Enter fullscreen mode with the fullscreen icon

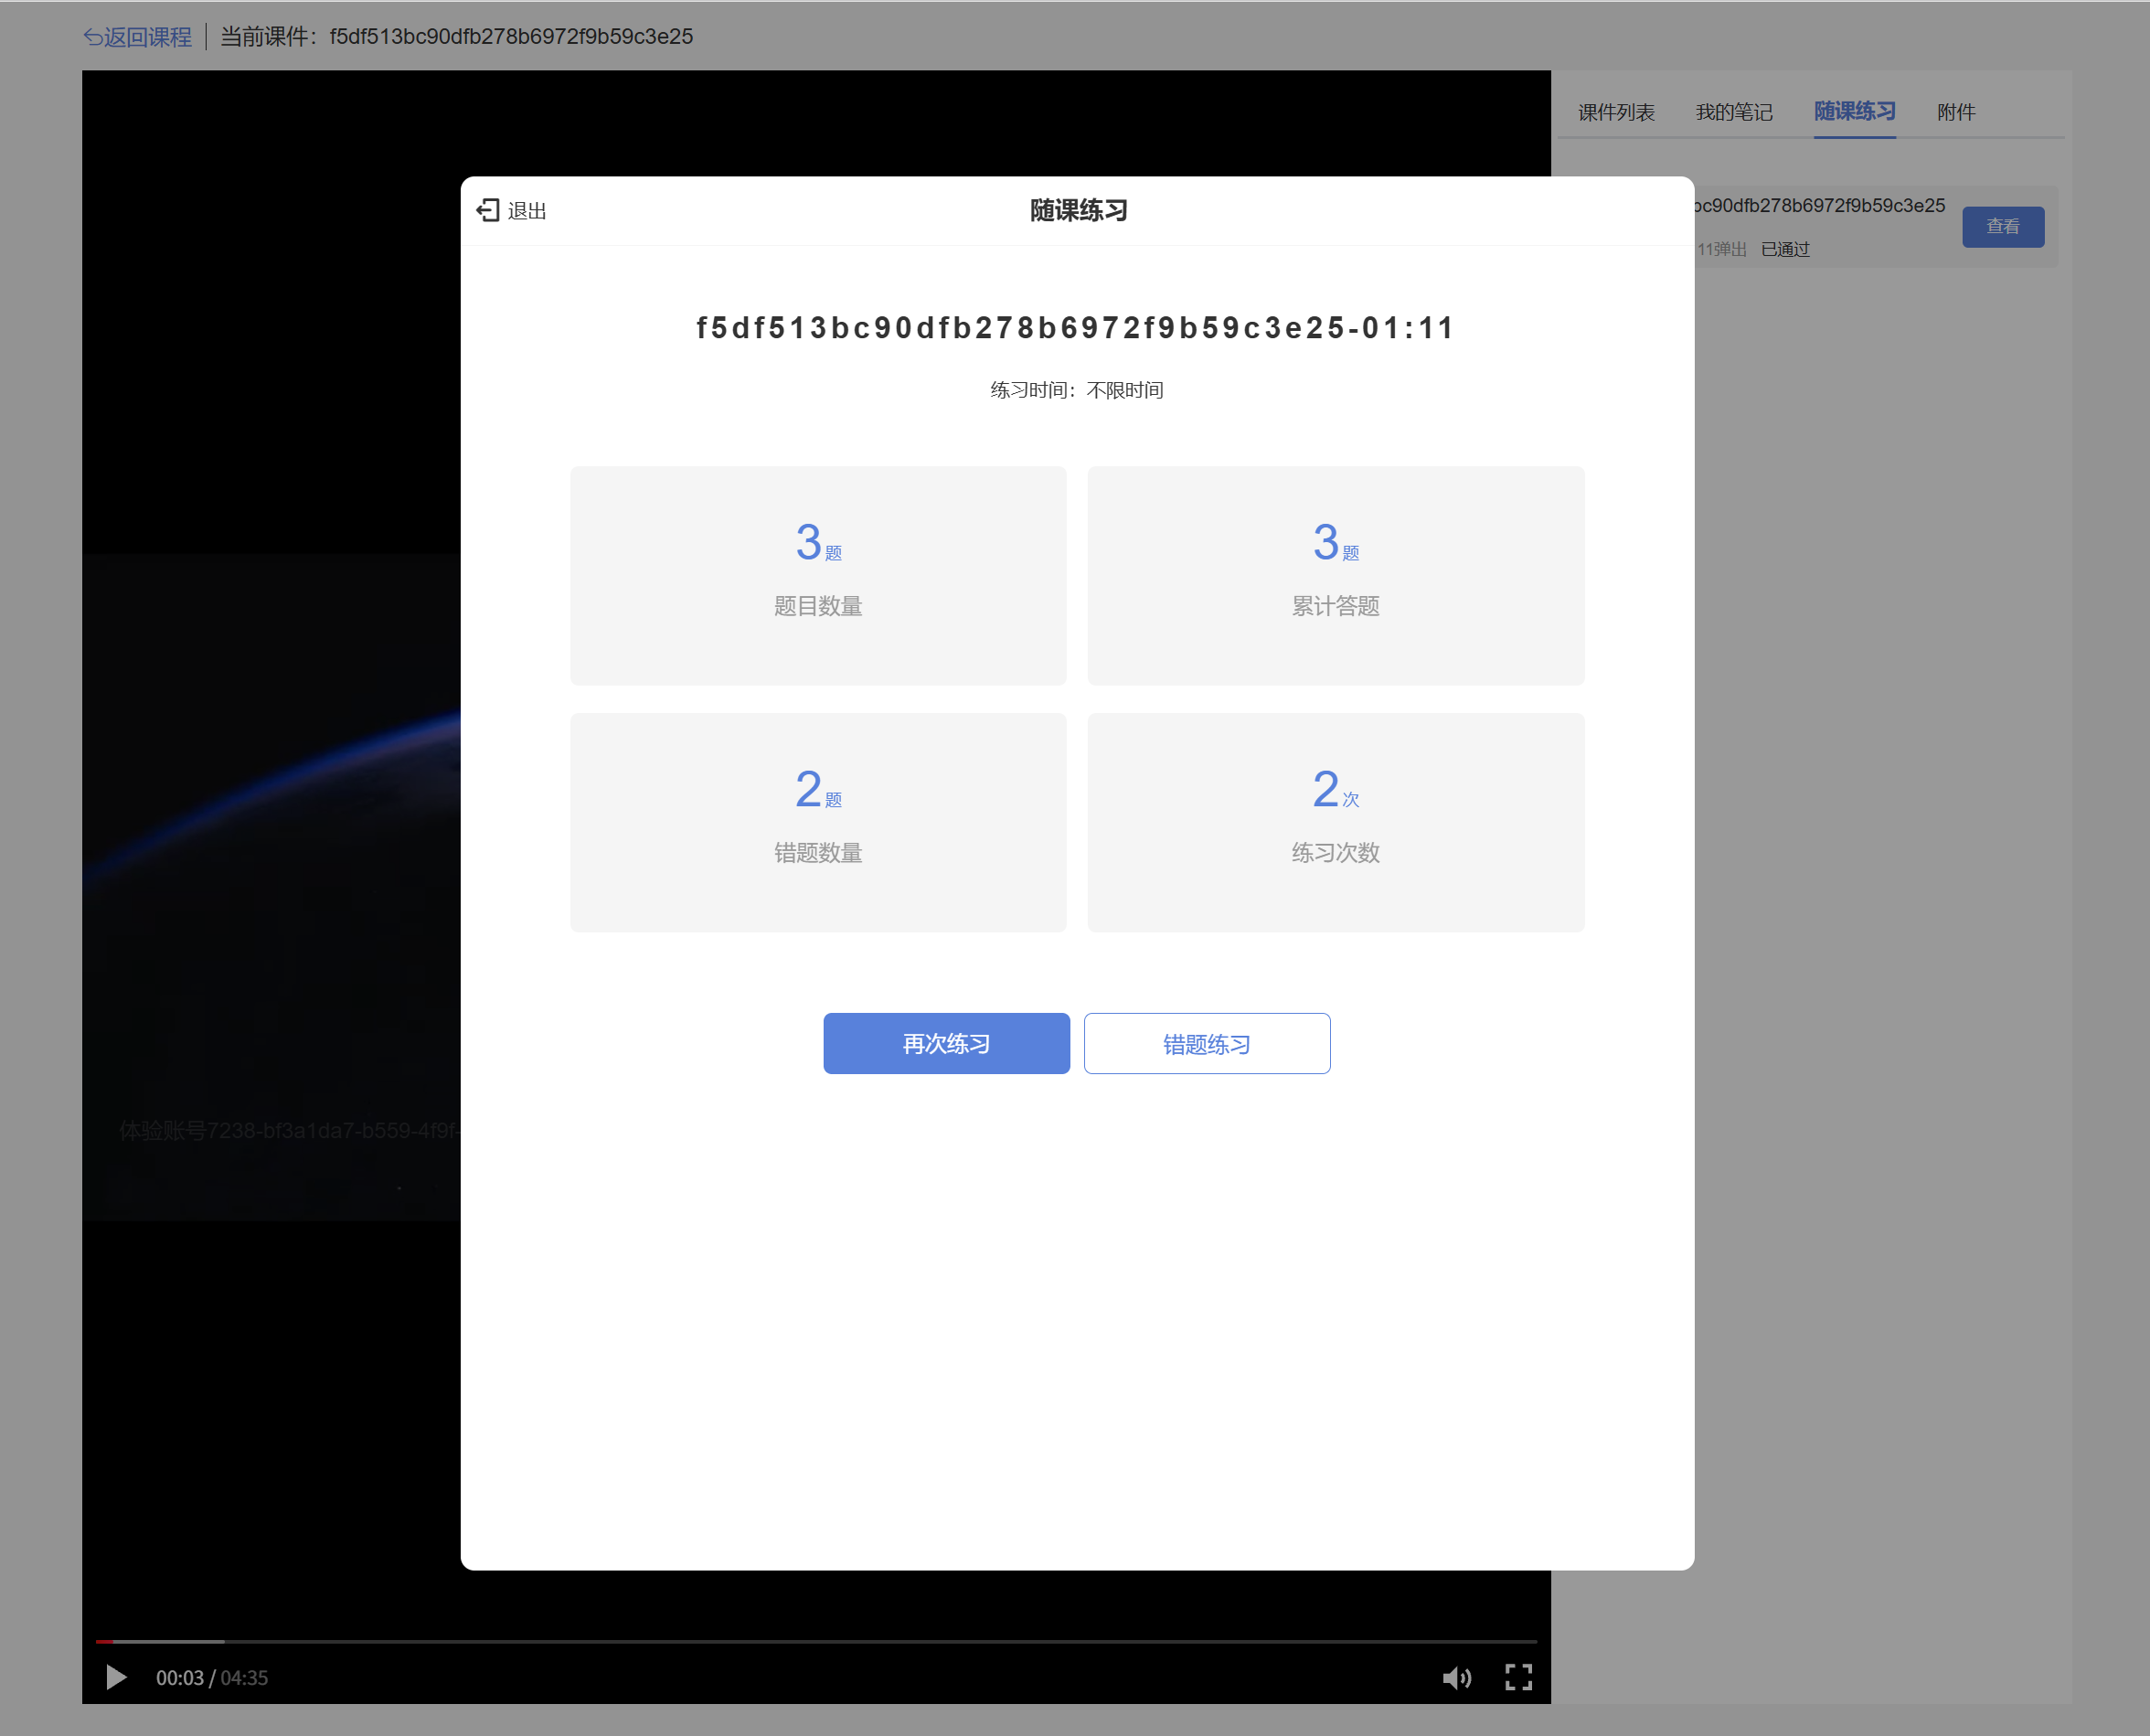[1518, 1677]
